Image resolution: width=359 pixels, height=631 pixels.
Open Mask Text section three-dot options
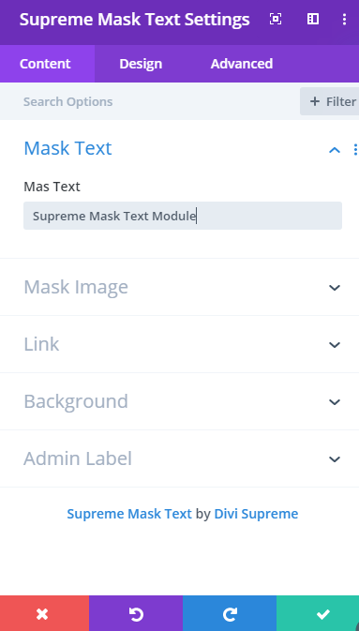click(x=355, y=150)
